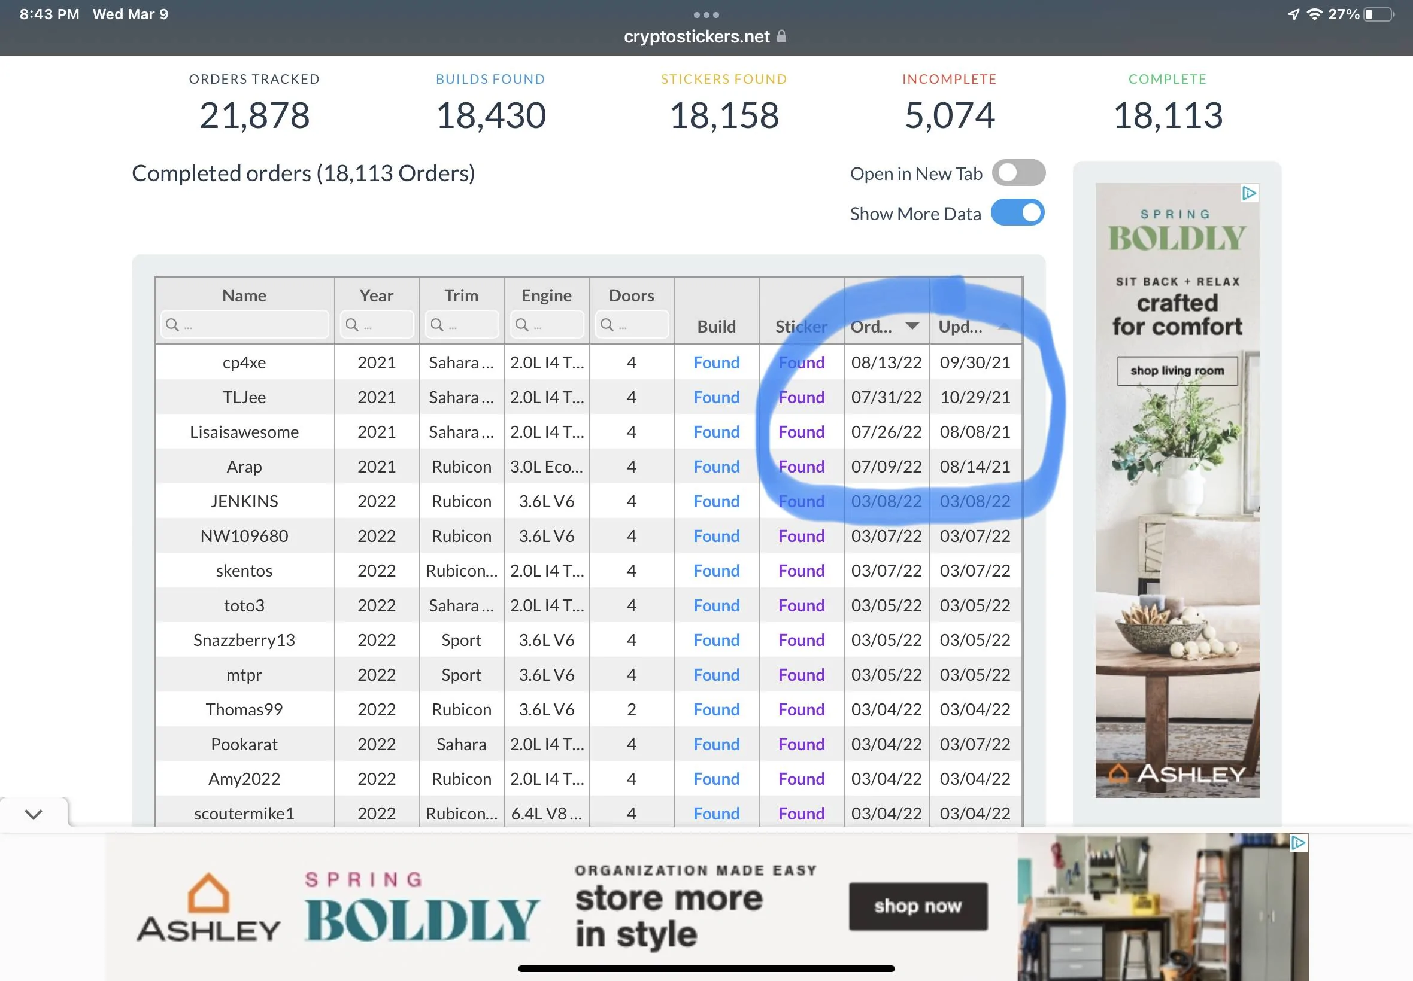Open Sticker Found link for Arap

click(x=802, y=467)
